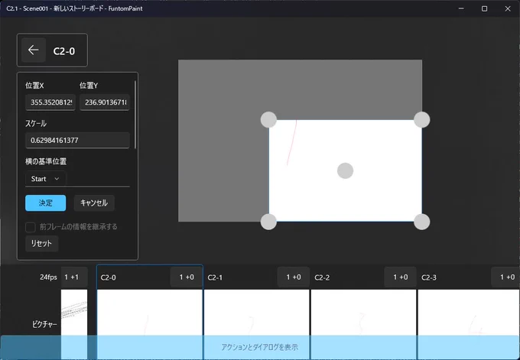Open the 横の基準位置 Start dropdown
Viewport: 520px width, 360px height.
pos(45,179)
